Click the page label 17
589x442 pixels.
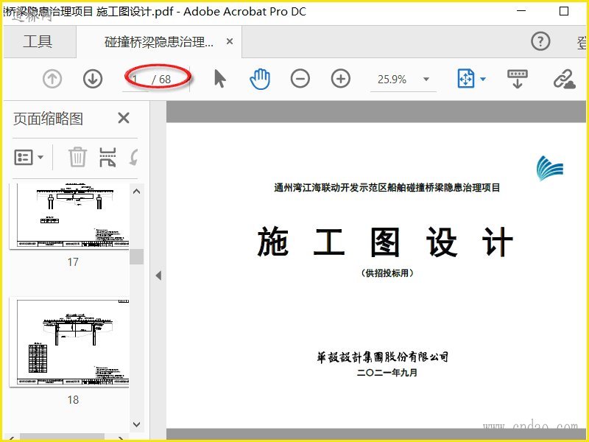(73, 262)
